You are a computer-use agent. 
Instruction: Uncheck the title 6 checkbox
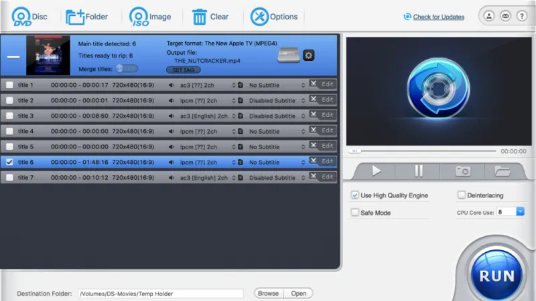[x=9, y=162]
